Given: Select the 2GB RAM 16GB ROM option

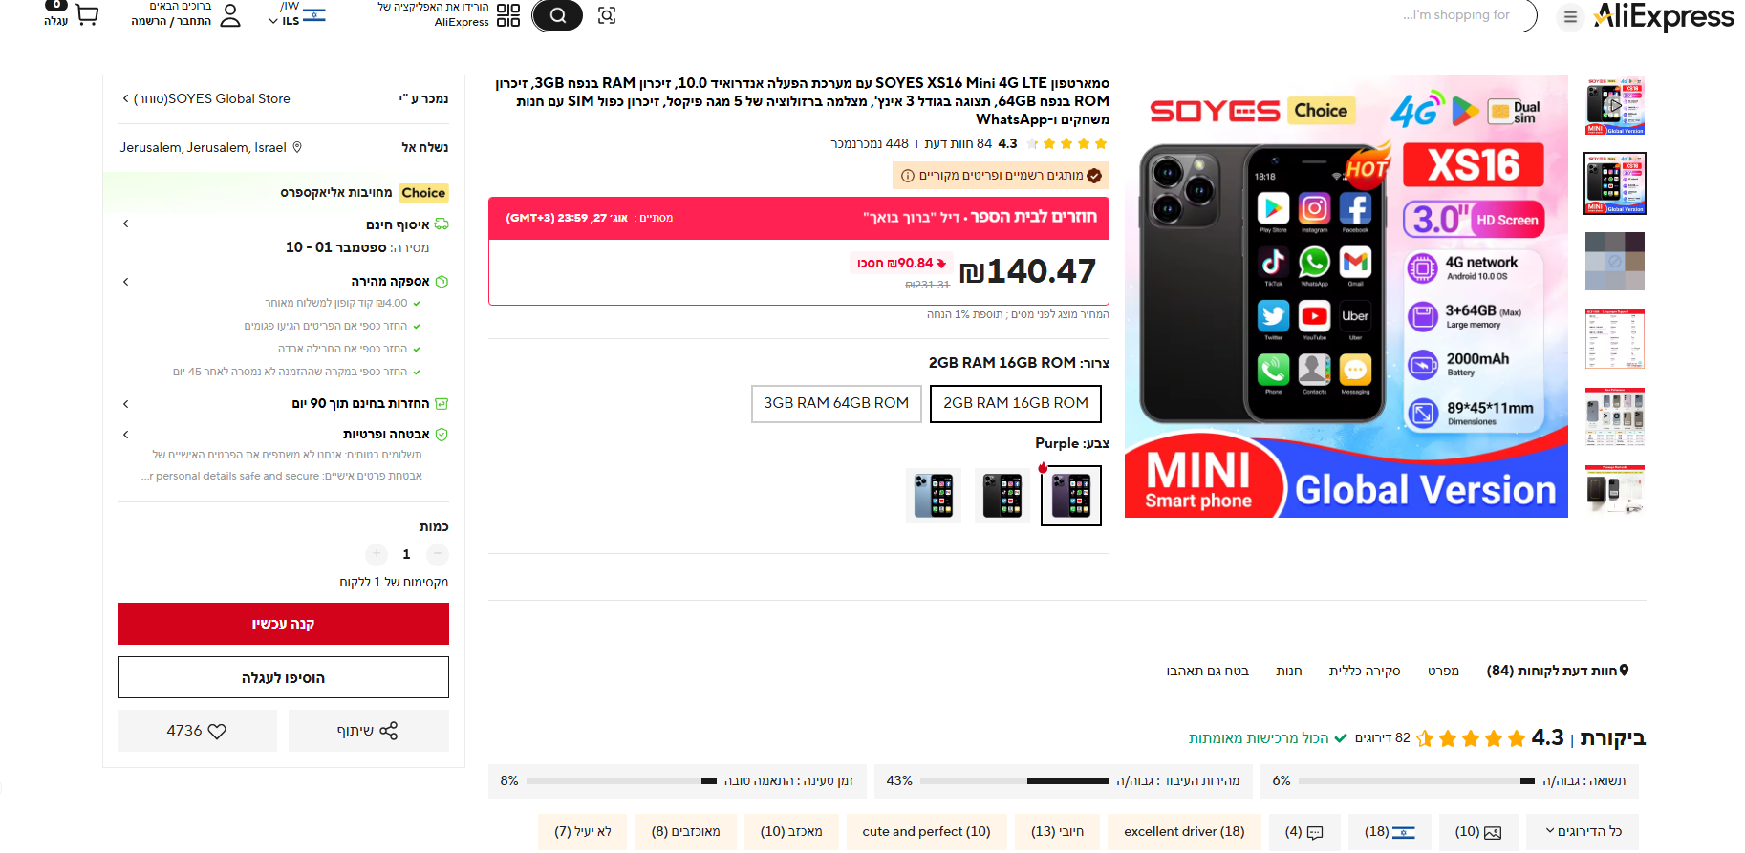Looking at the screenshot, I should [1016, 403].
